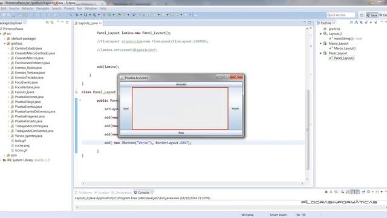Close the Layouts_I.java editor tab
Viewport: 387px width, 218px height.
coord(100,23)
